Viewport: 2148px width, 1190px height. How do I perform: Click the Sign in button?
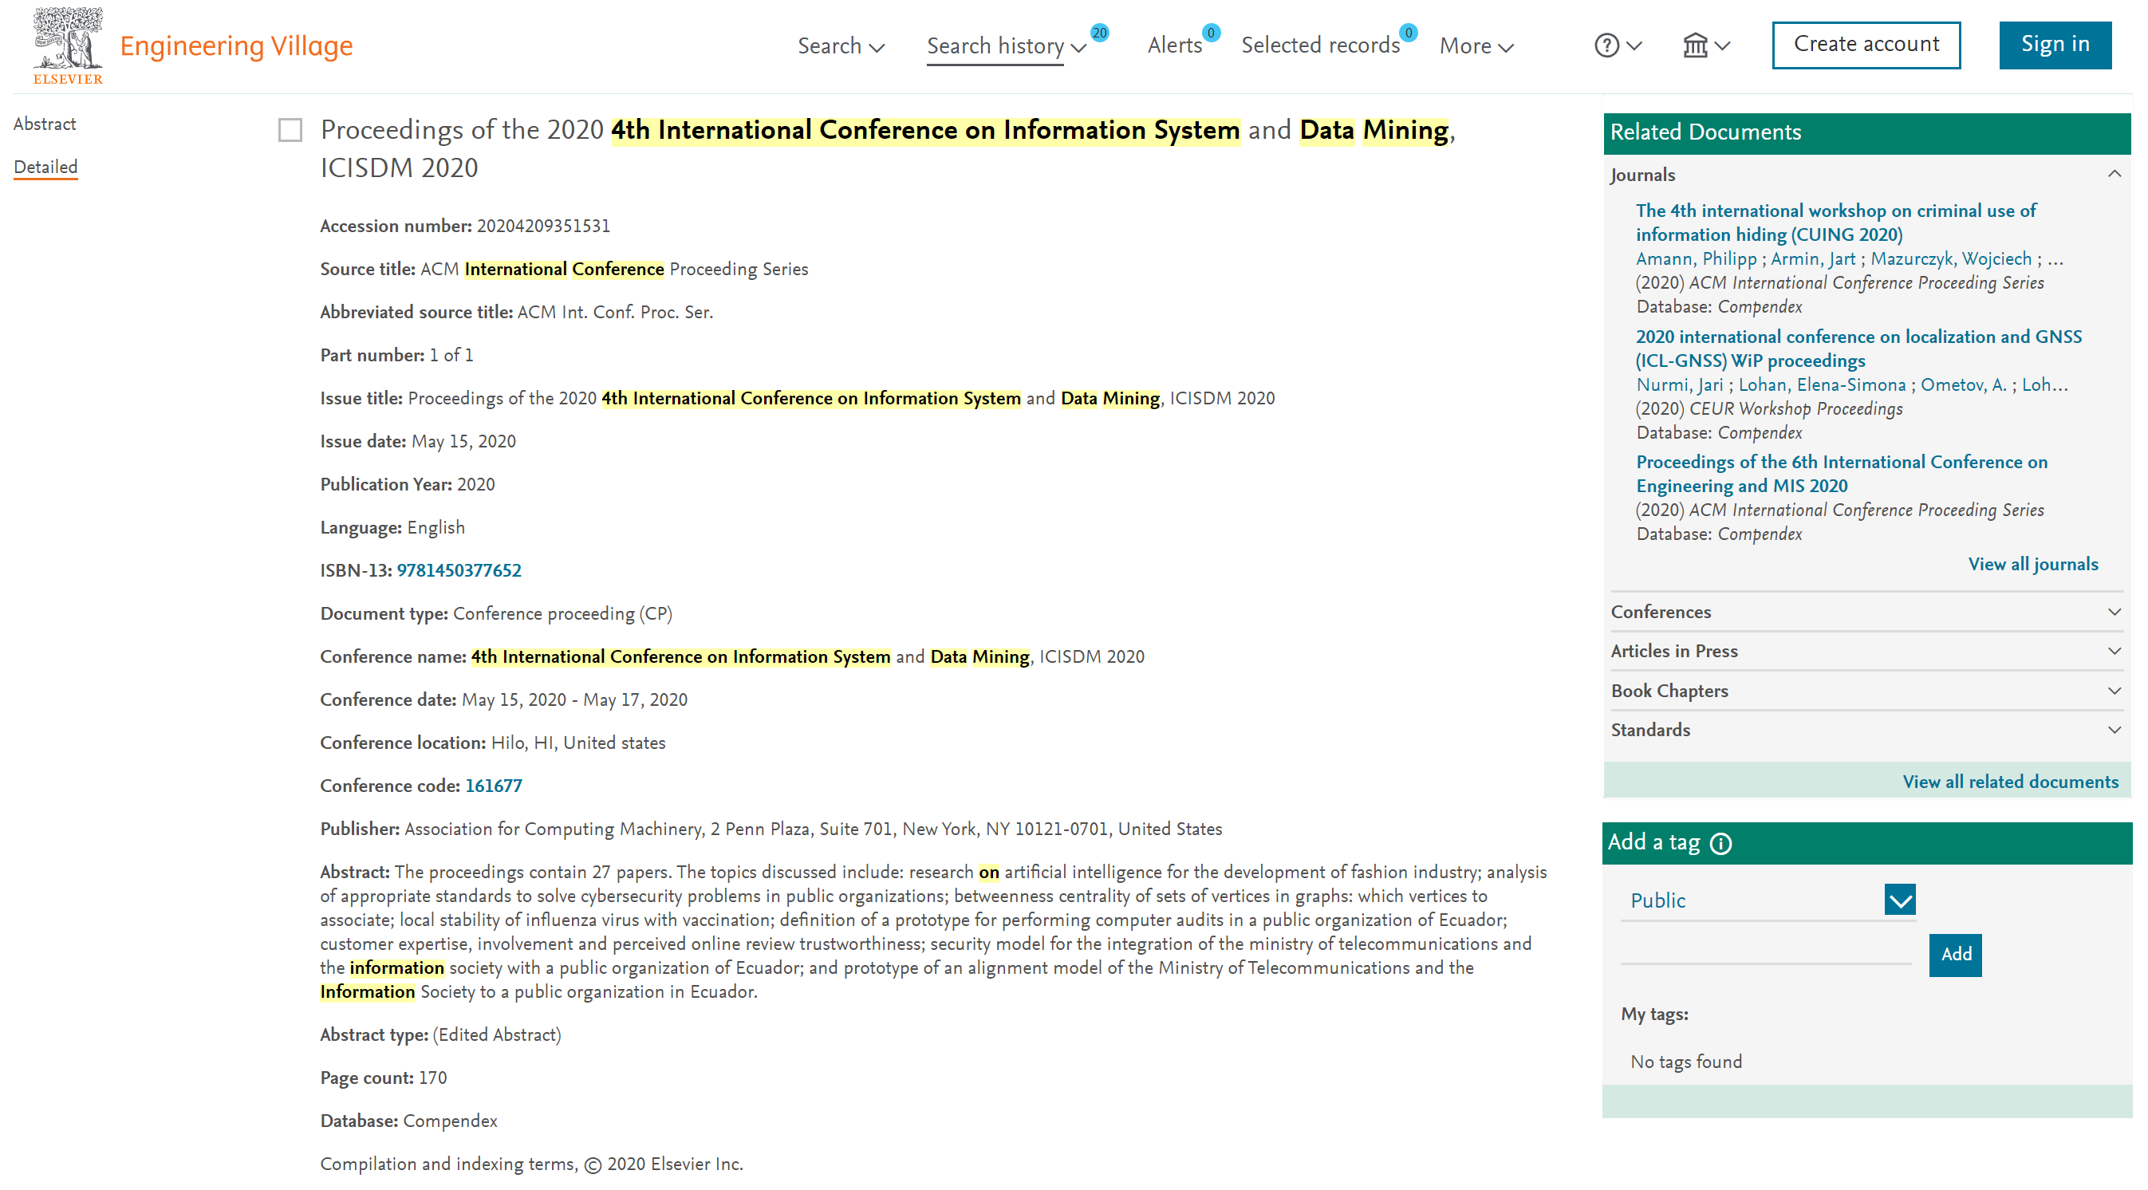(x=2055, y=45)
